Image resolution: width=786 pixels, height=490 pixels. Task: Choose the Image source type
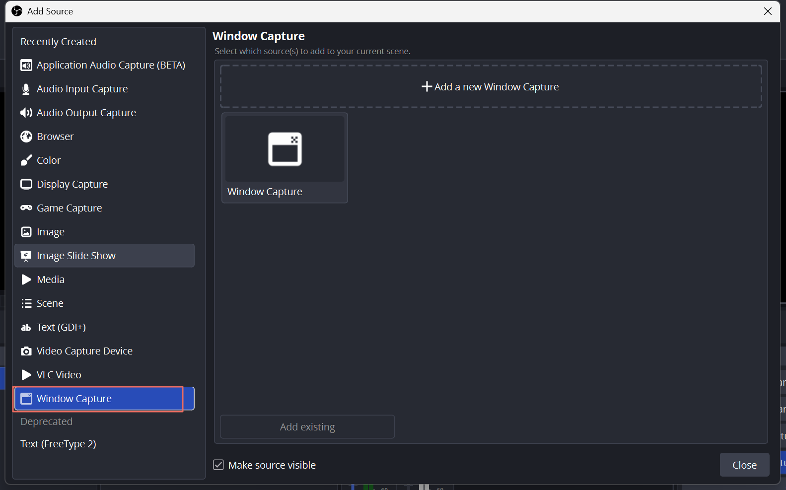click(x=104, y=232)
